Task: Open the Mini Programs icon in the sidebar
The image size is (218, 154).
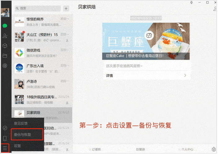Action: pyautogui.click(x=5, y=128)
